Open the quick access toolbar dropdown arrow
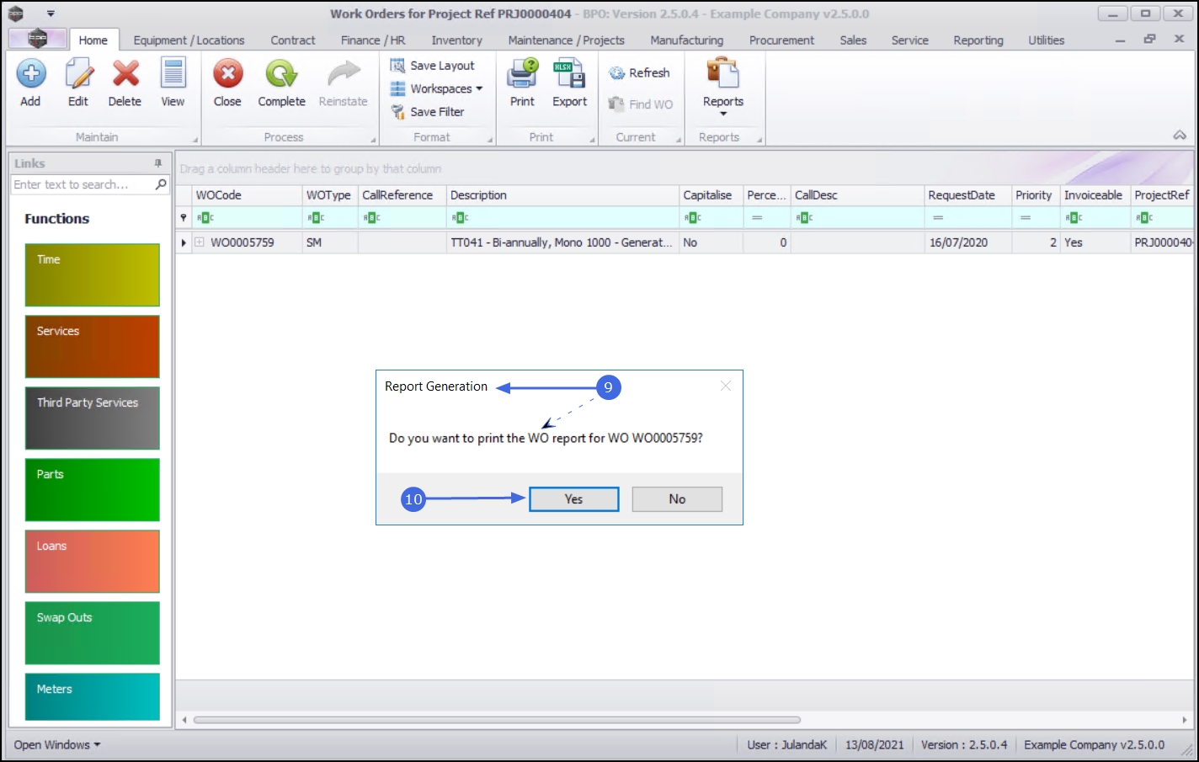Viewport: 1199px width, 762px height. pyautogui.click(x=51, y=14)
